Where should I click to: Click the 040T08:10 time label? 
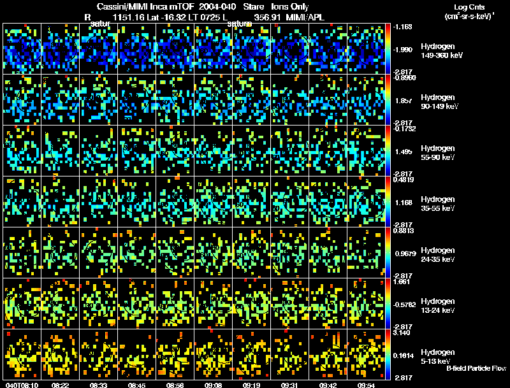tap(22, 385)
